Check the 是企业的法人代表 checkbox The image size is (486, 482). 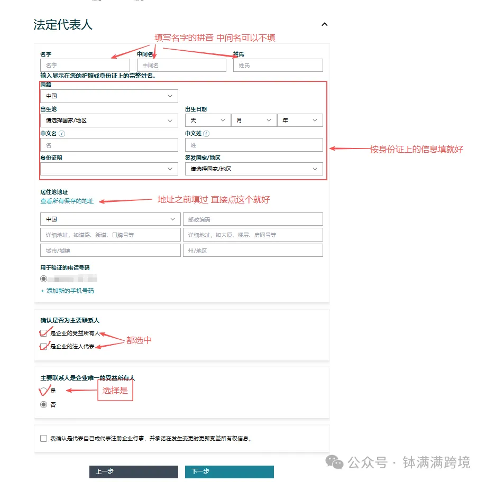(43, 346)
